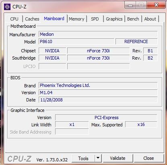This screenshot has height=165, width=167.
Task: Switch to the Graphics tab
Action: 114,19
